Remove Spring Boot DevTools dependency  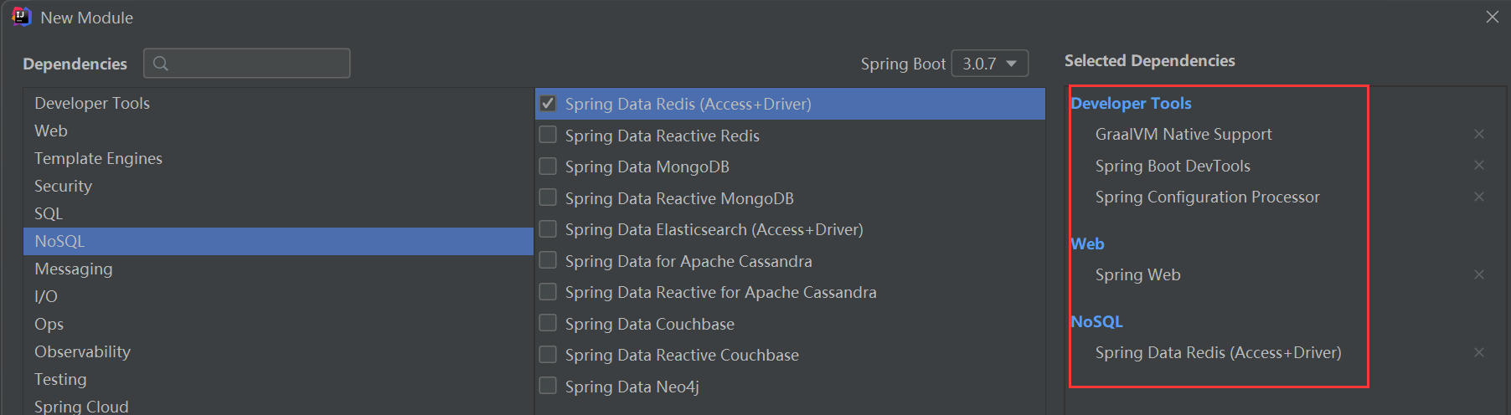tap(1478, 166)
